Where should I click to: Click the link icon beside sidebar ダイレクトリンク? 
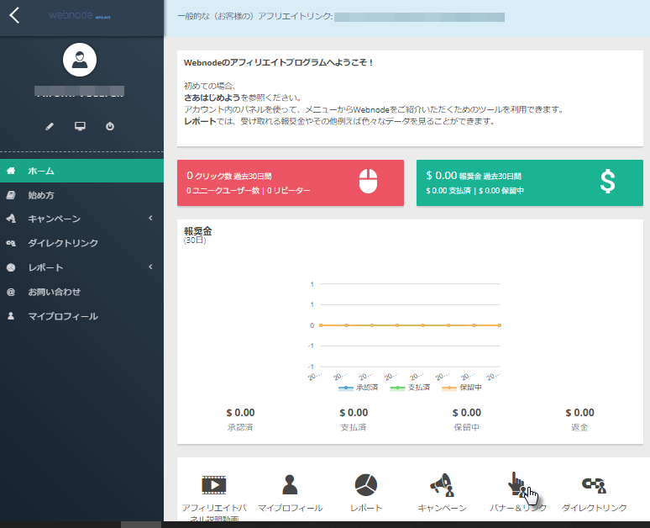(11, 243)
